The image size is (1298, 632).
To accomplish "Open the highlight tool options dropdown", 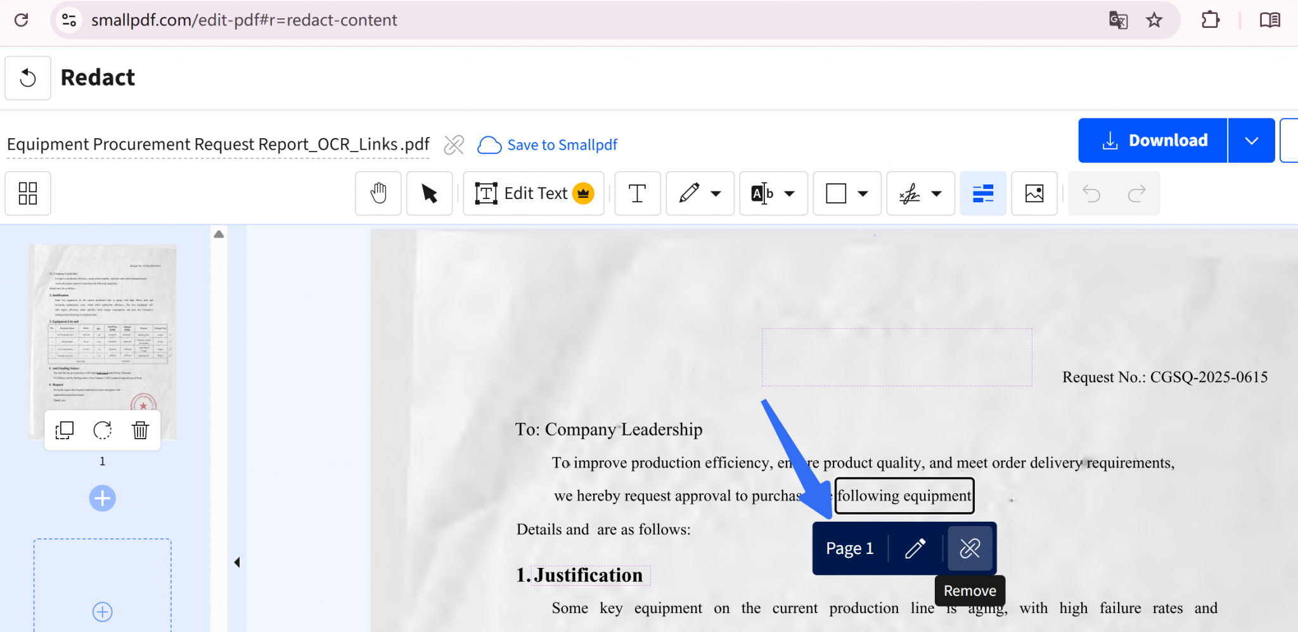I will [x=790, y=193].
